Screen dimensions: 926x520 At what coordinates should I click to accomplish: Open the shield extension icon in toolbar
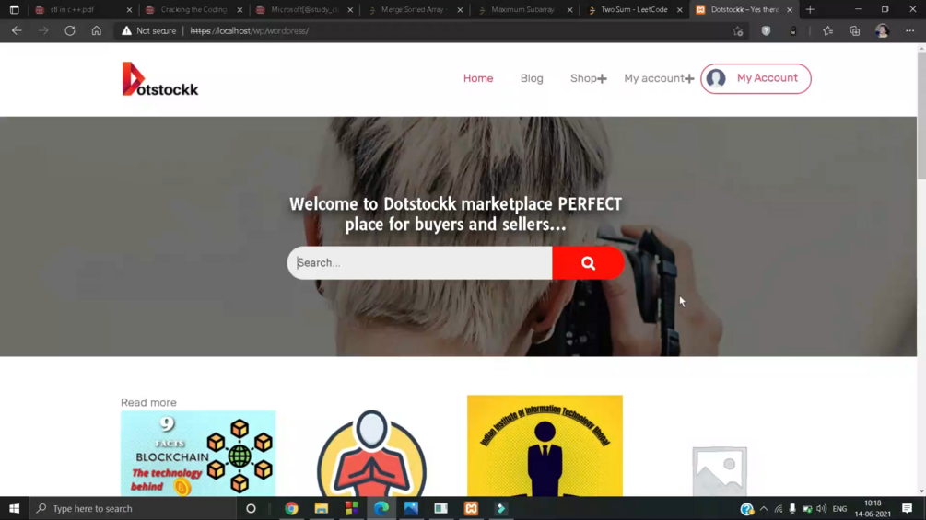(x=766, y=30)
